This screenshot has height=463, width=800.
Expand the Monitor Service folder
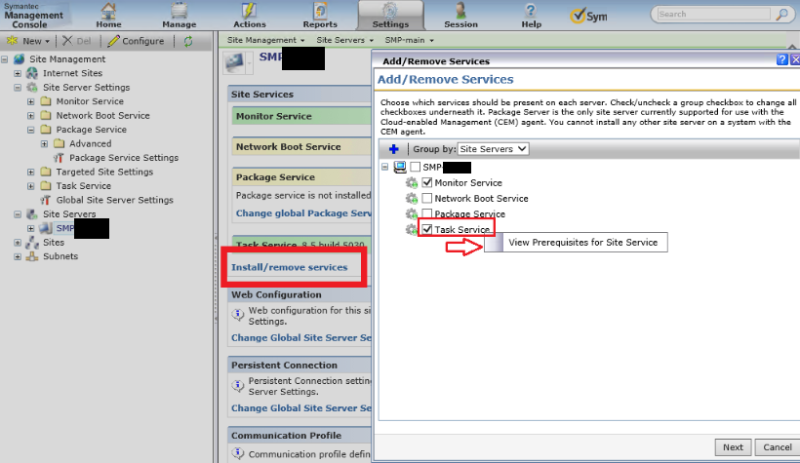pyautogui.click(x=30, y=101)
